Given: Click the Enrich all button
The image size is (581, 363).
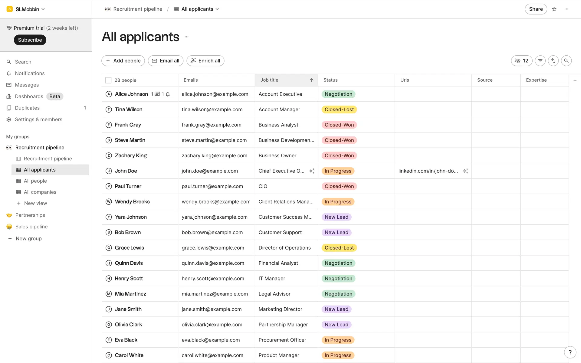Looking at the screenshot, I should click(205, 61).
